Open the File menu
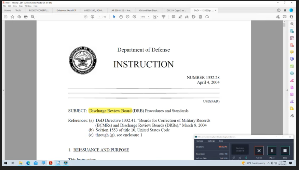This screenshot has width=299, height=170. coord(4,6)
